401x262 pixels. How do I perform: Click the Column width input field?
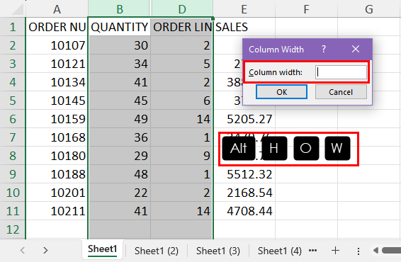coord(341,72)
